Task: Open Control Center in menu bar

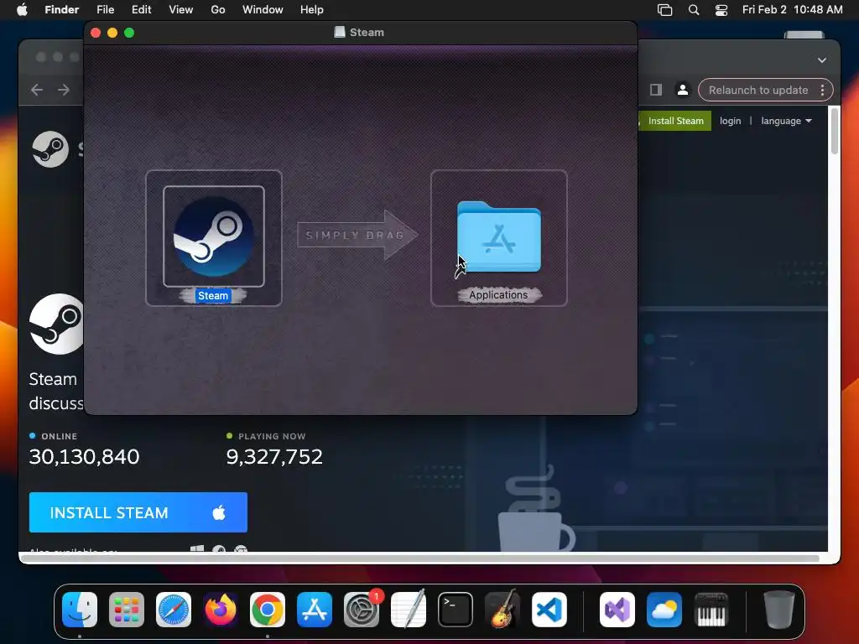Action: 721,10
